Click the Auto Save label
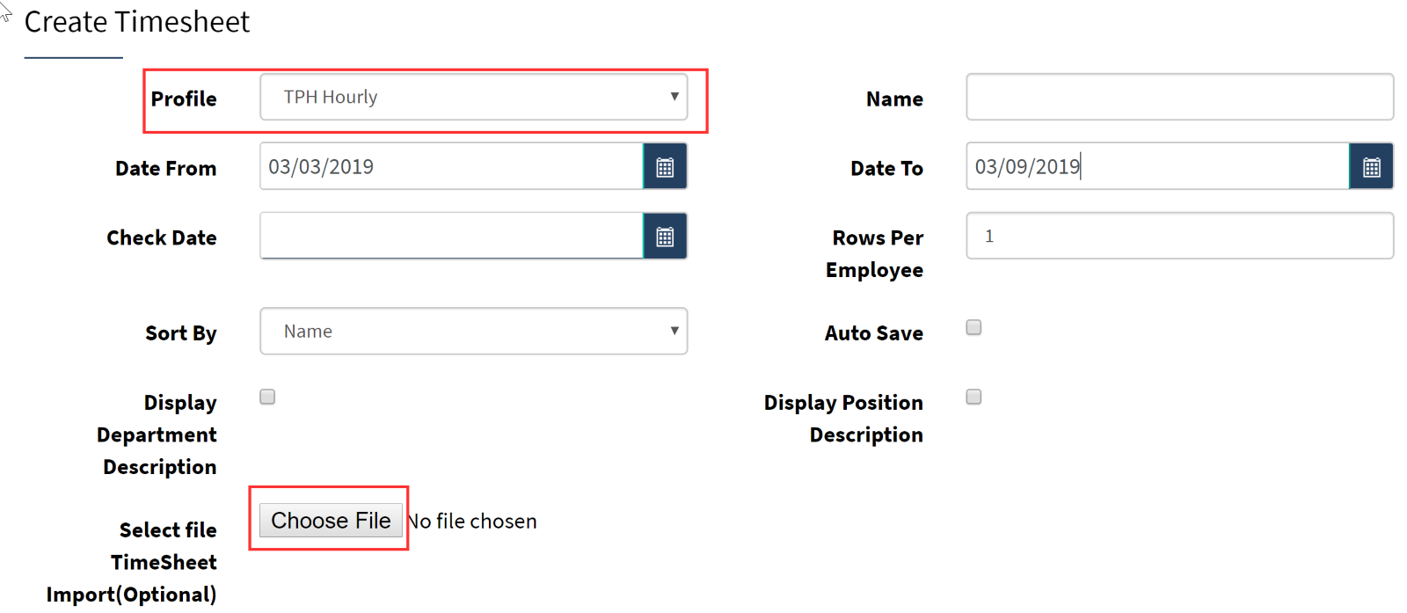 tap(874, 333)
